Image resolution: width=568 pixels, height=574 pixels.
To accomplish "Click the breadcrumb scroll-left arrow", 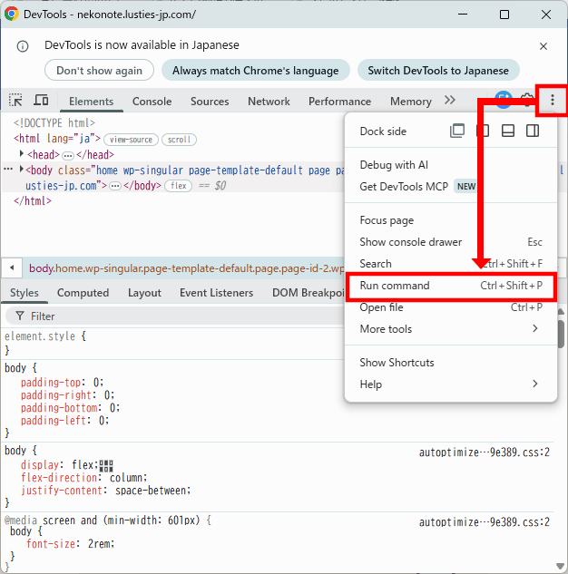I will pyautogui.click(x=12, y=268).
